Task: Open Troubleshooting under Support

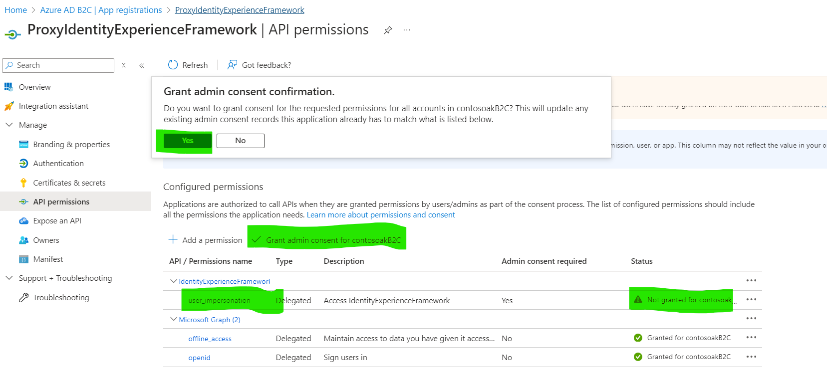Action: pos(61,297)
